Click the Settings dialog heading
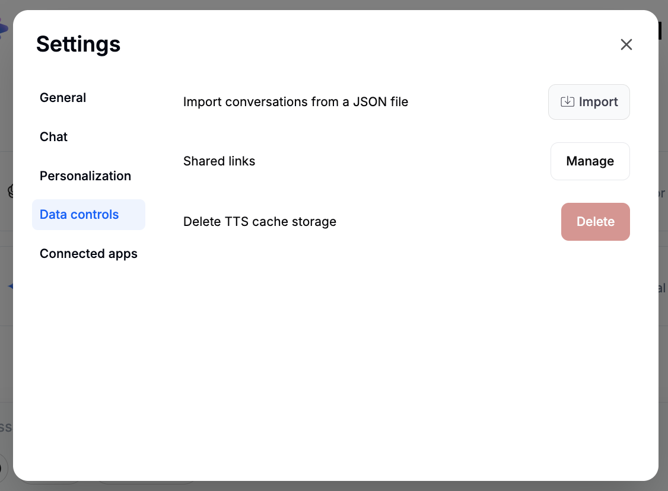 tap(78, 44)
